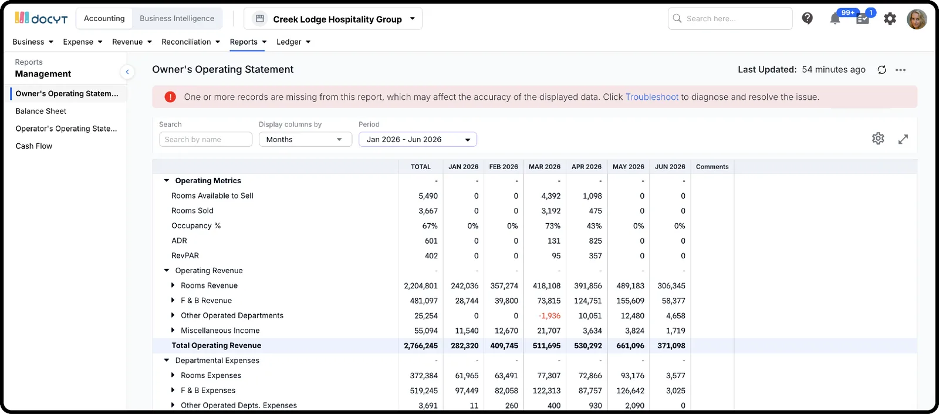Refresh the report with the reload icon
This screenshot has height=414, width=939.
click(x=881, y=70)
